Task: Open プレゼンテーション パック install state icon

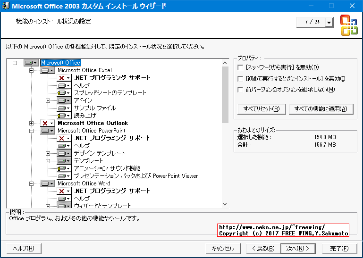Action: tap(64, 176)
